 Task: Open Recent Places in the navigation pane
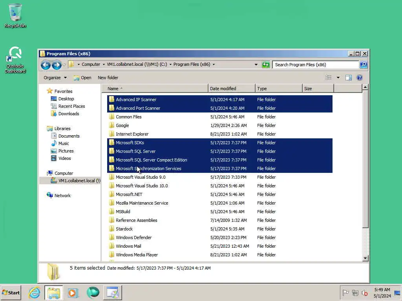click(68, 106)
